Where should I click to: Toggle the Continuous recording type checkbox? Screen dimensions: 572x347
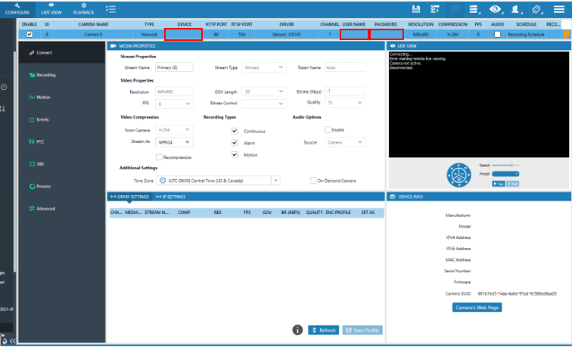pyautogui.click(x=235, y=131)
